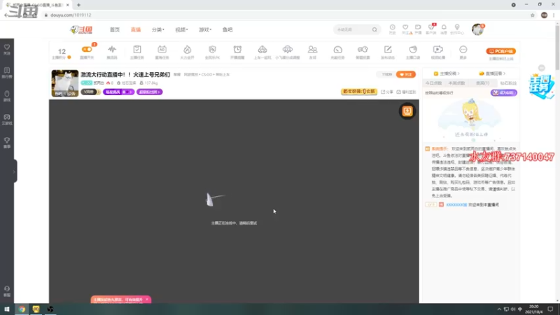Open the 关注 heart icon in header
Image resolution: width=560 pixels, height=315 pixels.
pyautogui.click(x=405, y=27)
